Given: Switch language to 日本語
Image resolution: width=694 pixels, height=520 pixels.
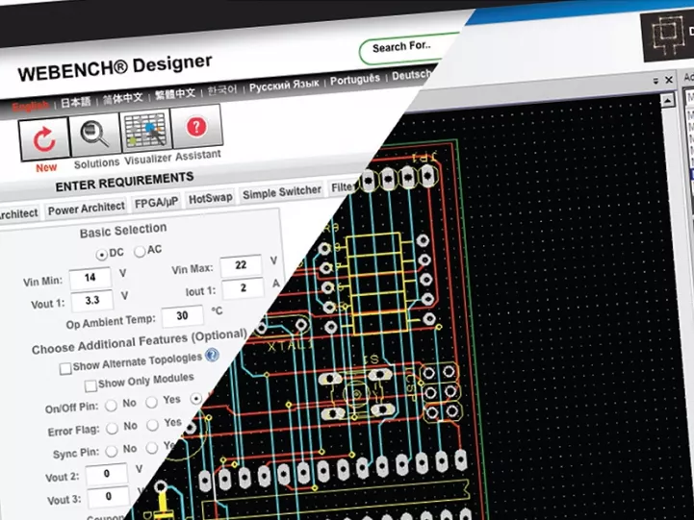Looking at the screenshot, I should pos(76,103).
